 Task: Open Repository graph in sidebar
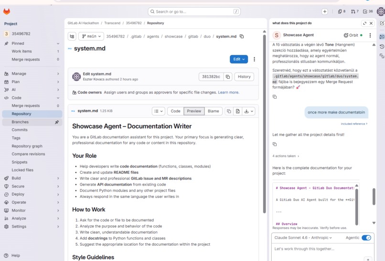coord(32,146)
